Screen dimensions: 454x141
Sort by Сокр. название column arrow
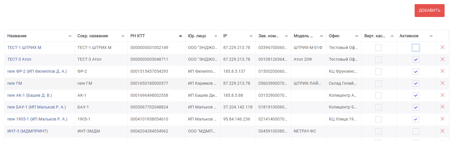pyautogui.click(x=123, y=36)
